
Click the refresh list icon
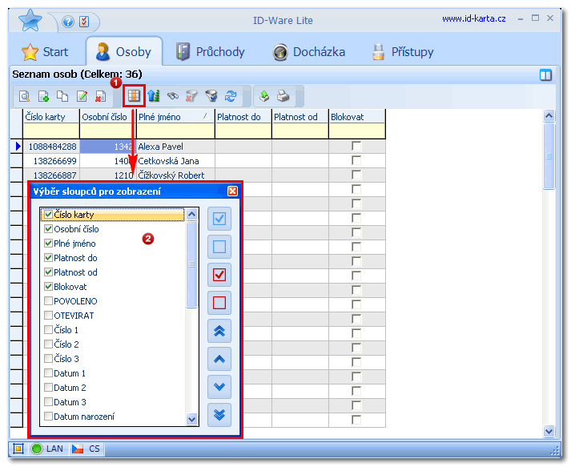pyautogui.click(x=231, y=96)
